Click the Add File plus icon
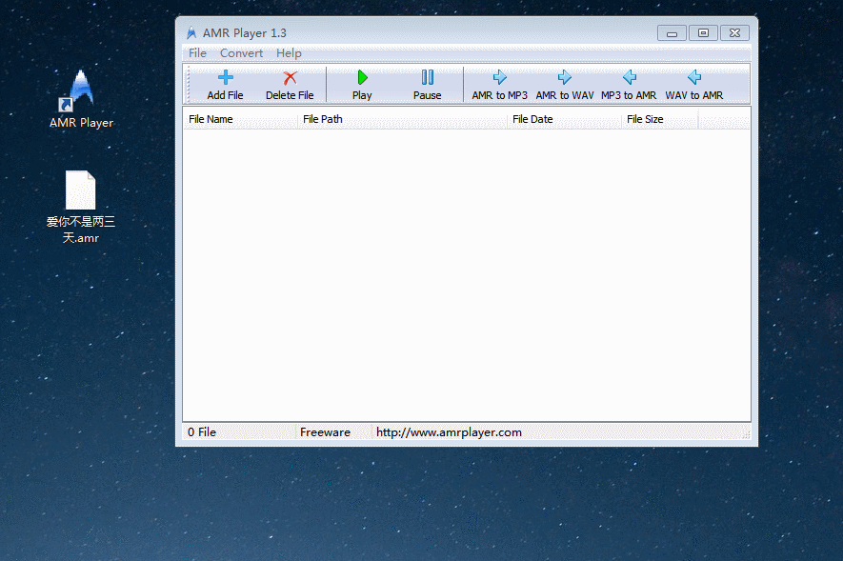Image resolution: width=843 pixels, height=561 pixels. tap(225, 78)
